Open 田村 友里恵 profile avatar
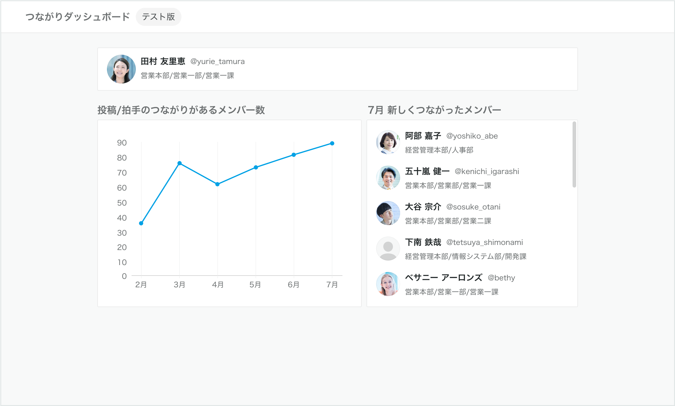This screenshot has height=406, width=675. coord(121,69)
